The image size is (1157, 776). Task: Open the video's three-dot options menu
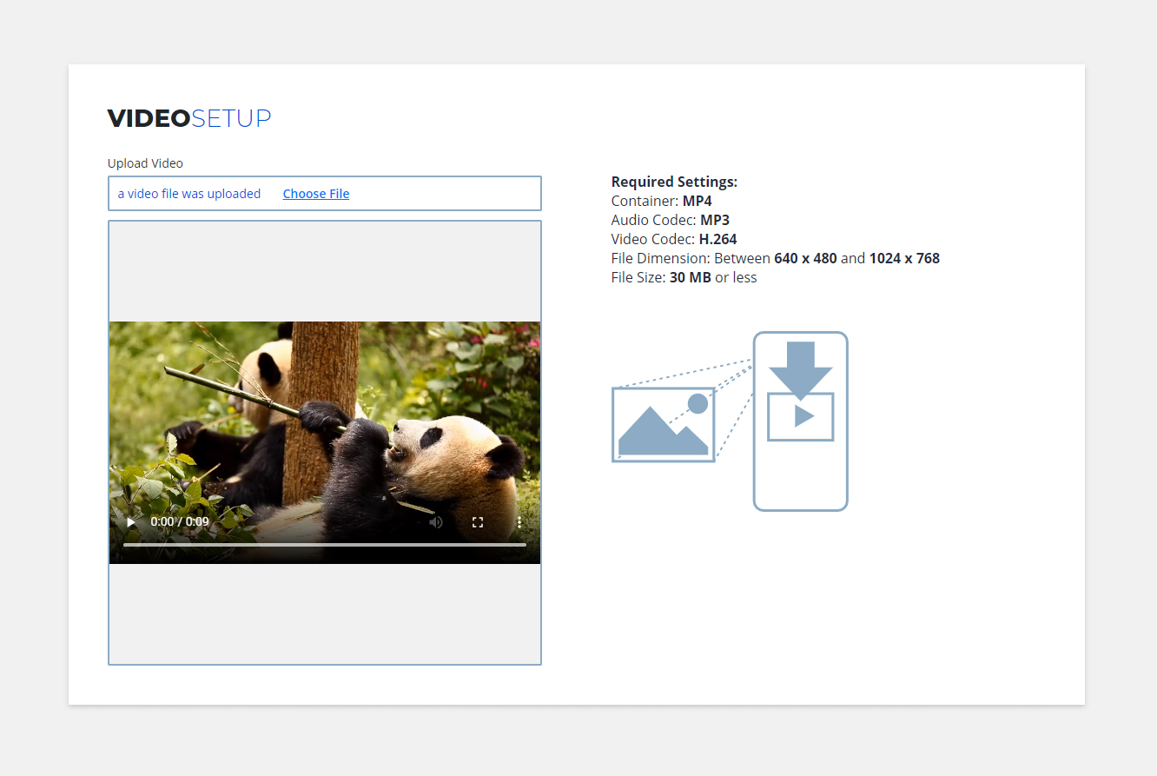[x=519, y=522]
